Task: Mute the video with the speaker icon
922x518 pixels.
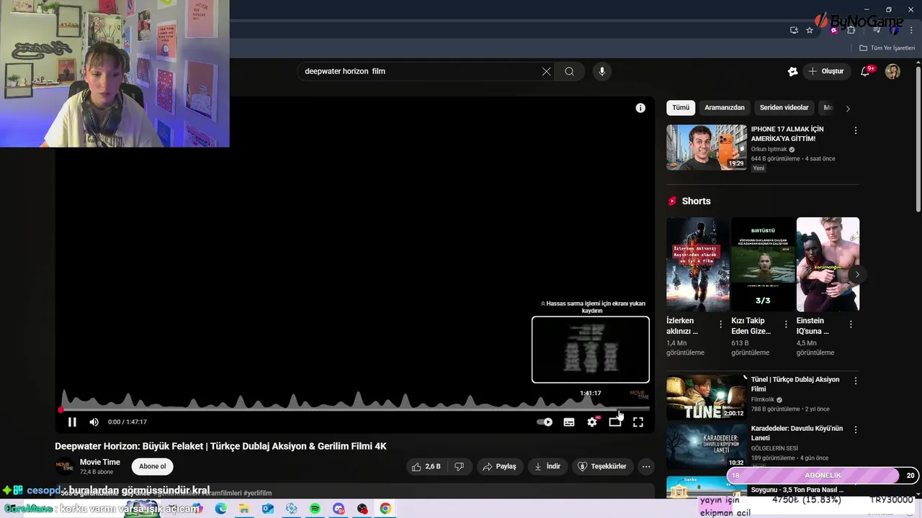Action: coord(94,422)
